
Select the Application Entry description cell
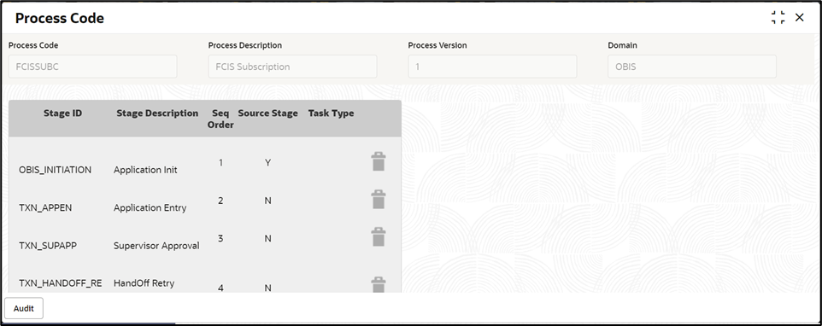click(150, 207)
